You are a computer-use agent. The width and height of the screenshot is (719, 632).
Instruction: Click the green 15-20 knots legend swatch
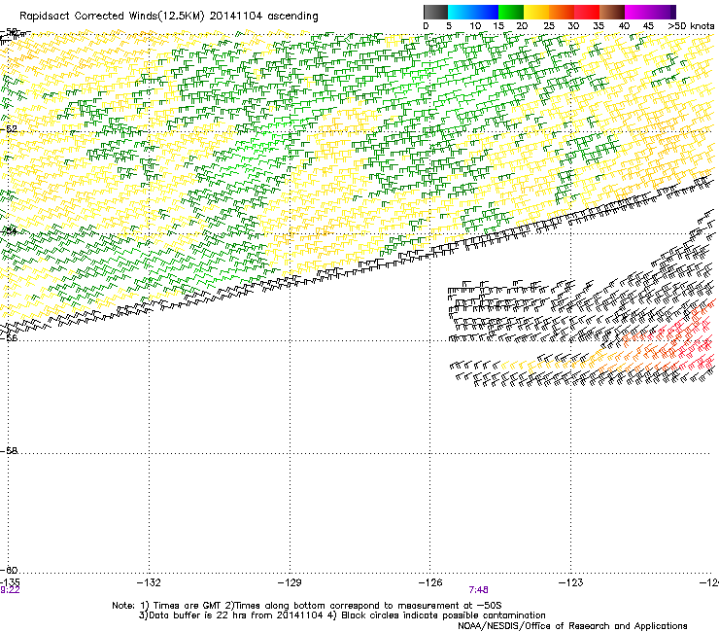511,12
